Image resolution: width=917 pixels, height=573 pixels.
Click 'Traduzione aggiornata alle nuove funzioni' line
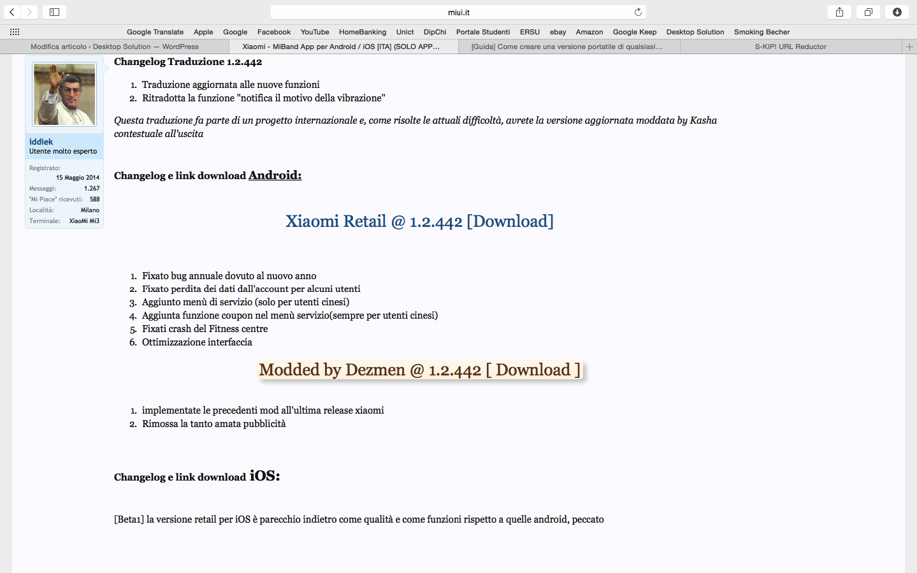tap(231, 85)
